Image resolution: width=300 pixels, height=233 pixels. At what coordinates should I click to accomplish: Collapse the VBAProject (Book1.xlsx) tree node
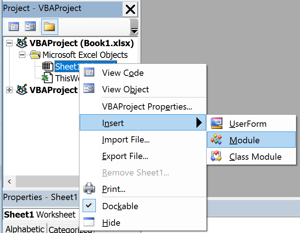tap(10, 43)
